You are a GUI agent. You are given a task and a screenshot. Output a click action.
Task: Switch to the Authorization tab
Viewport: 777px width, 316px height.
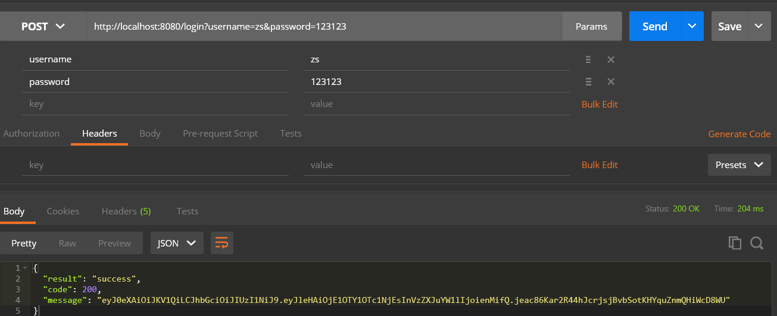[32, 134]
